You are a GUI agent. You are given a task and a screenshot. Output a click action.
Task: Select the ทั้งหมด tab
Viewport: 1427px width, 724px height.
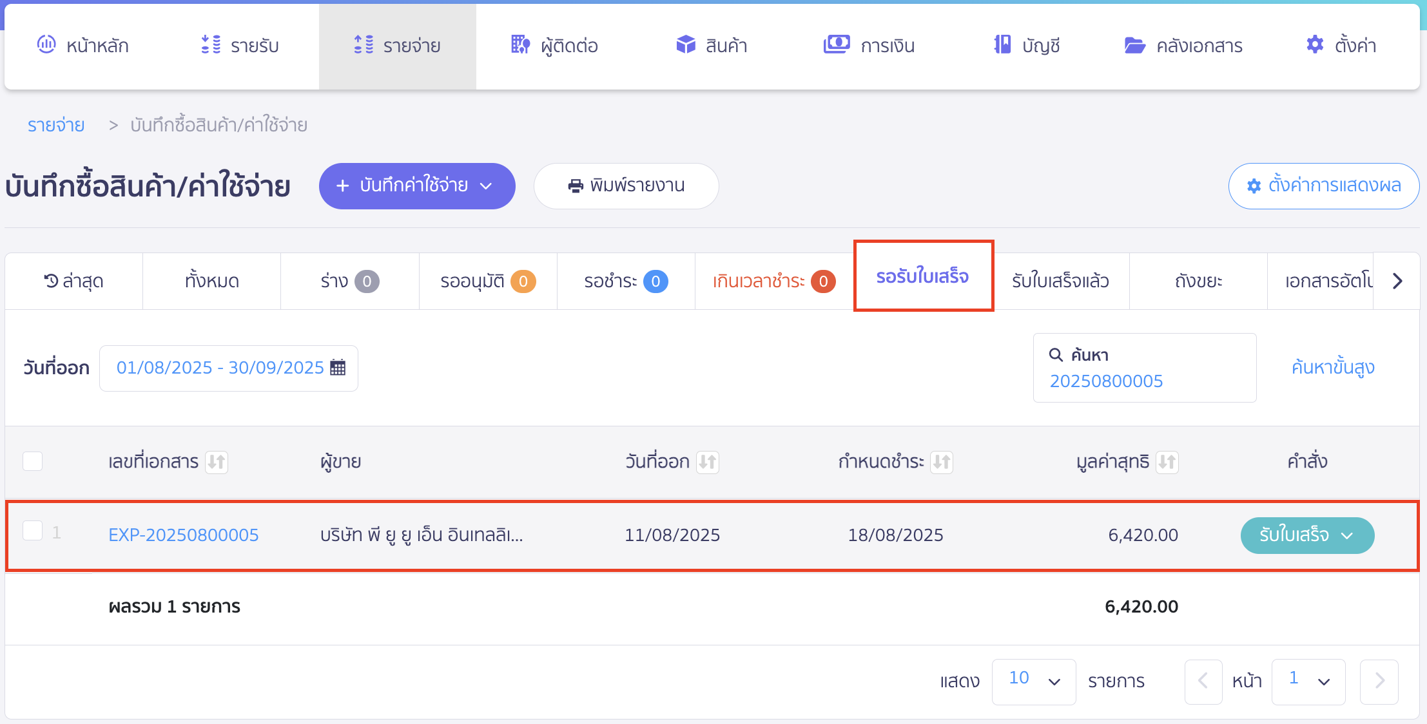coord(211,280)
